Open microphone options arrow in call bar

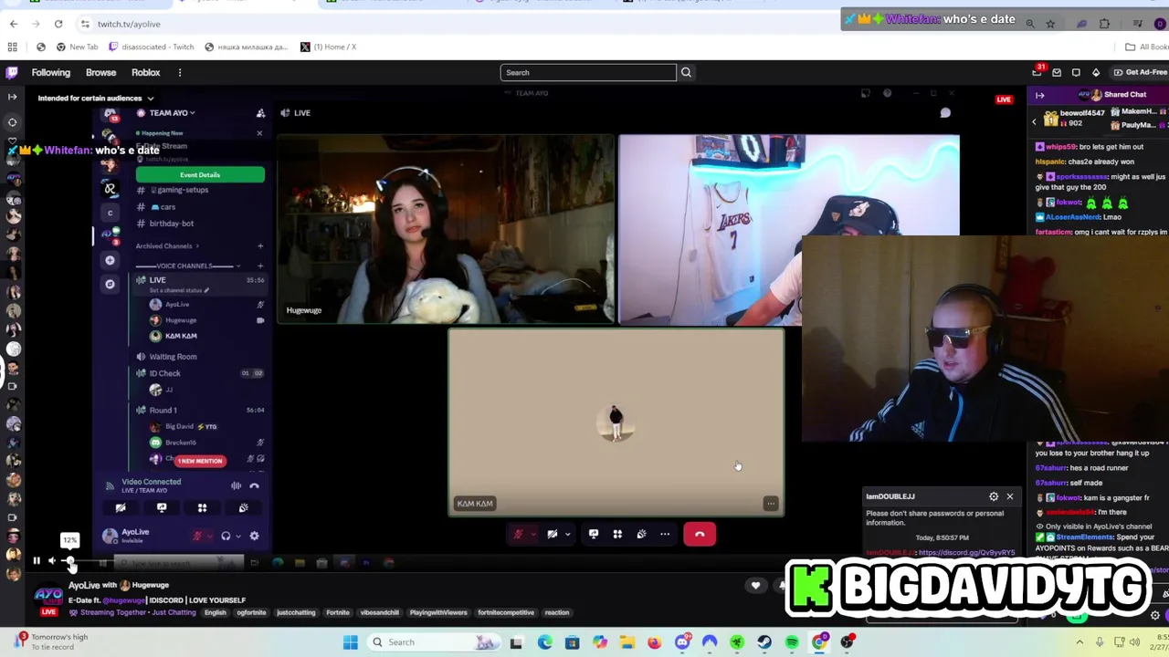pyautogui.click(x=533, y=535)
